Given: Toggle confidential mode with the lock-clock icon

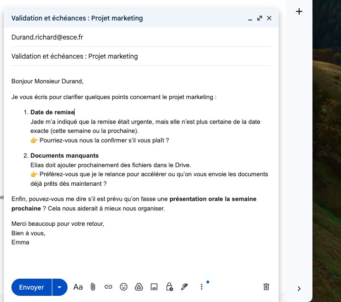Looking at the screenshot, I should coord(169,287).
